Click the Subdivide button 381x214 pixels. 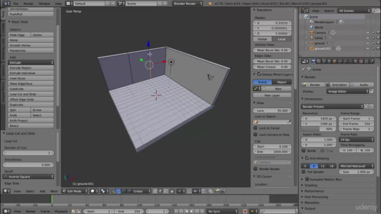(x=31, y=89)
